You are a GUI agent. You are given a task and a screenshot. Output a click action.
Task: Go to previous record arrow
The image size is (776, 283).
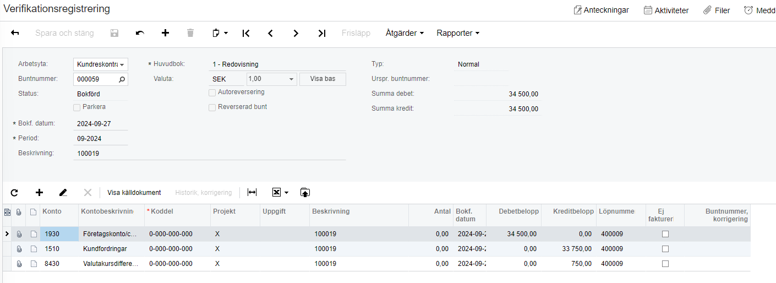271,33
